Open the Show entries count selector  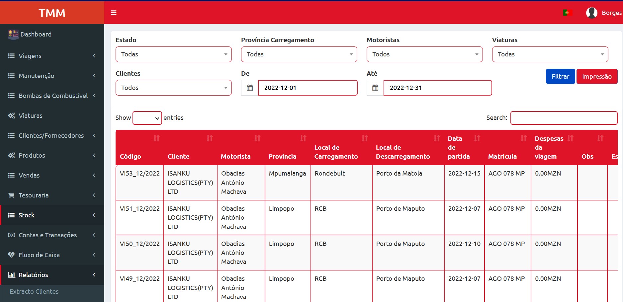[x=147, y=118]
